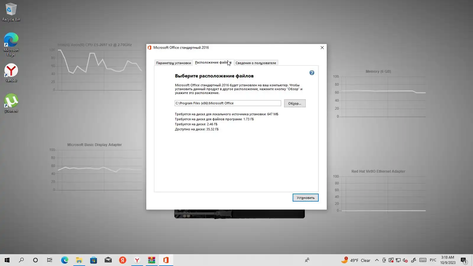Click the Red Hat VirtIO Ethernet Adapter label
The image size is (473, 266).
click(x=378, y=171)
